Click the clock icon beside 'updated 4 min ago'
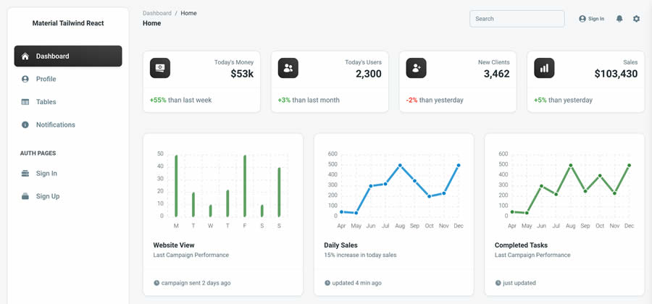The width and height of the screenshot is (652, 304). [327, 283]
